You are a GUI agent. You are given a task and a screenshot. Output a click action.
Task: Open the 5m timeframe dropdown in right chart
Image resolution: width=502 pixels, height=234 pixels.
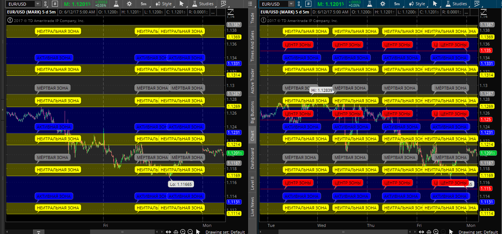[397, 4]
